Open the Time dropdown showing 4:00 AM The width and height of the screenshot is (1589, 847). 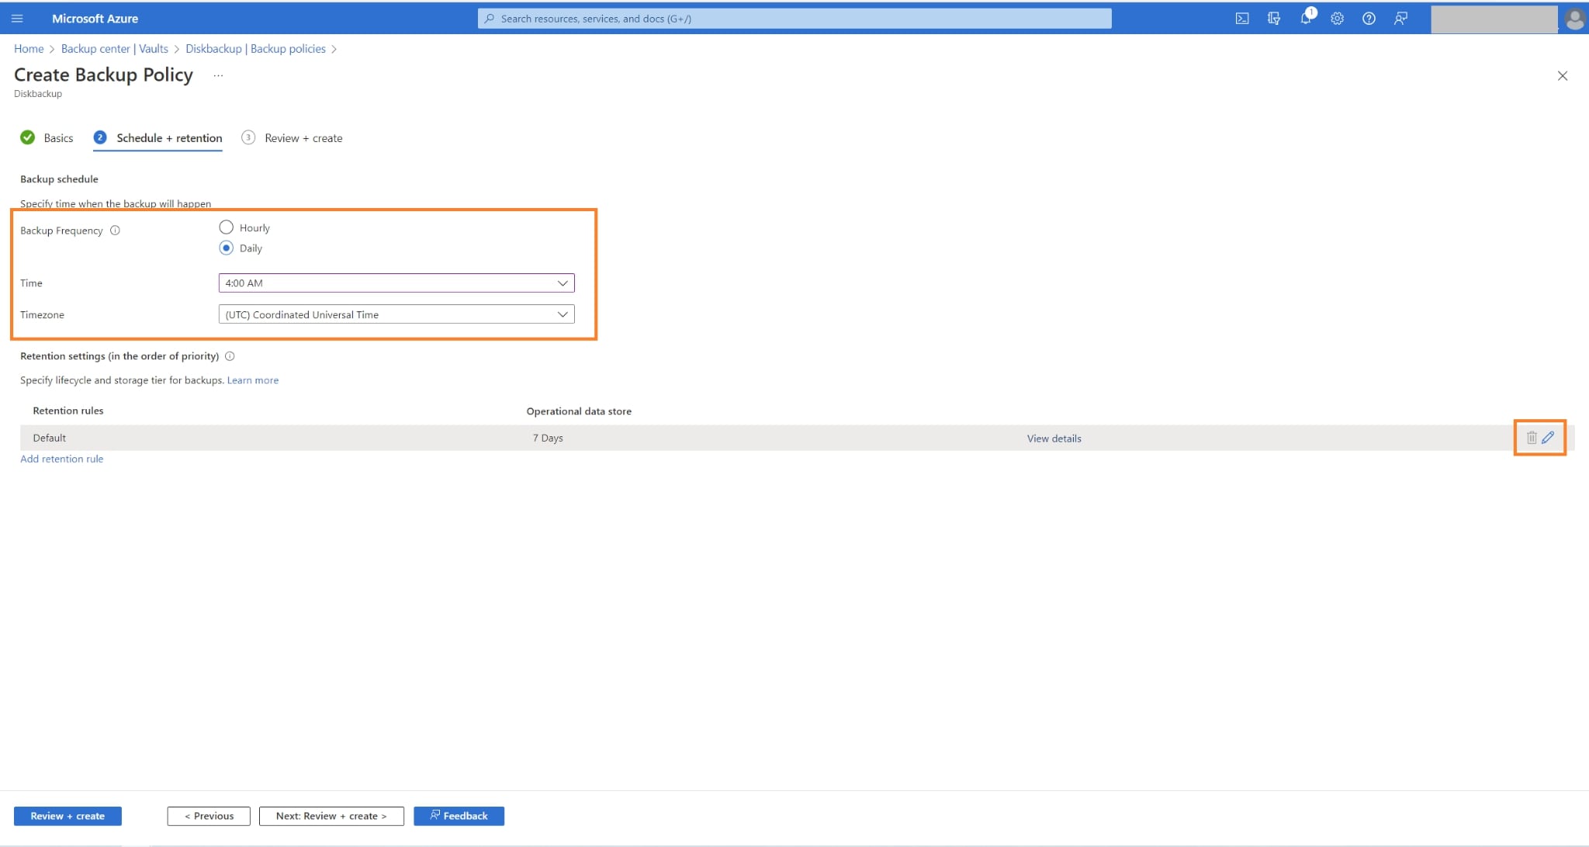[x=396, y=283]
